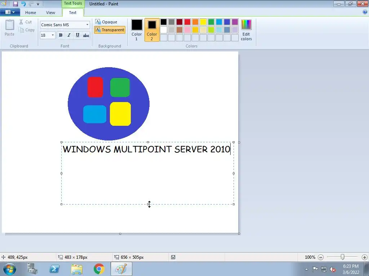This screenshot has width=369, height=276.
Task: Pick the red palette swatch
Action: [187, 22]
